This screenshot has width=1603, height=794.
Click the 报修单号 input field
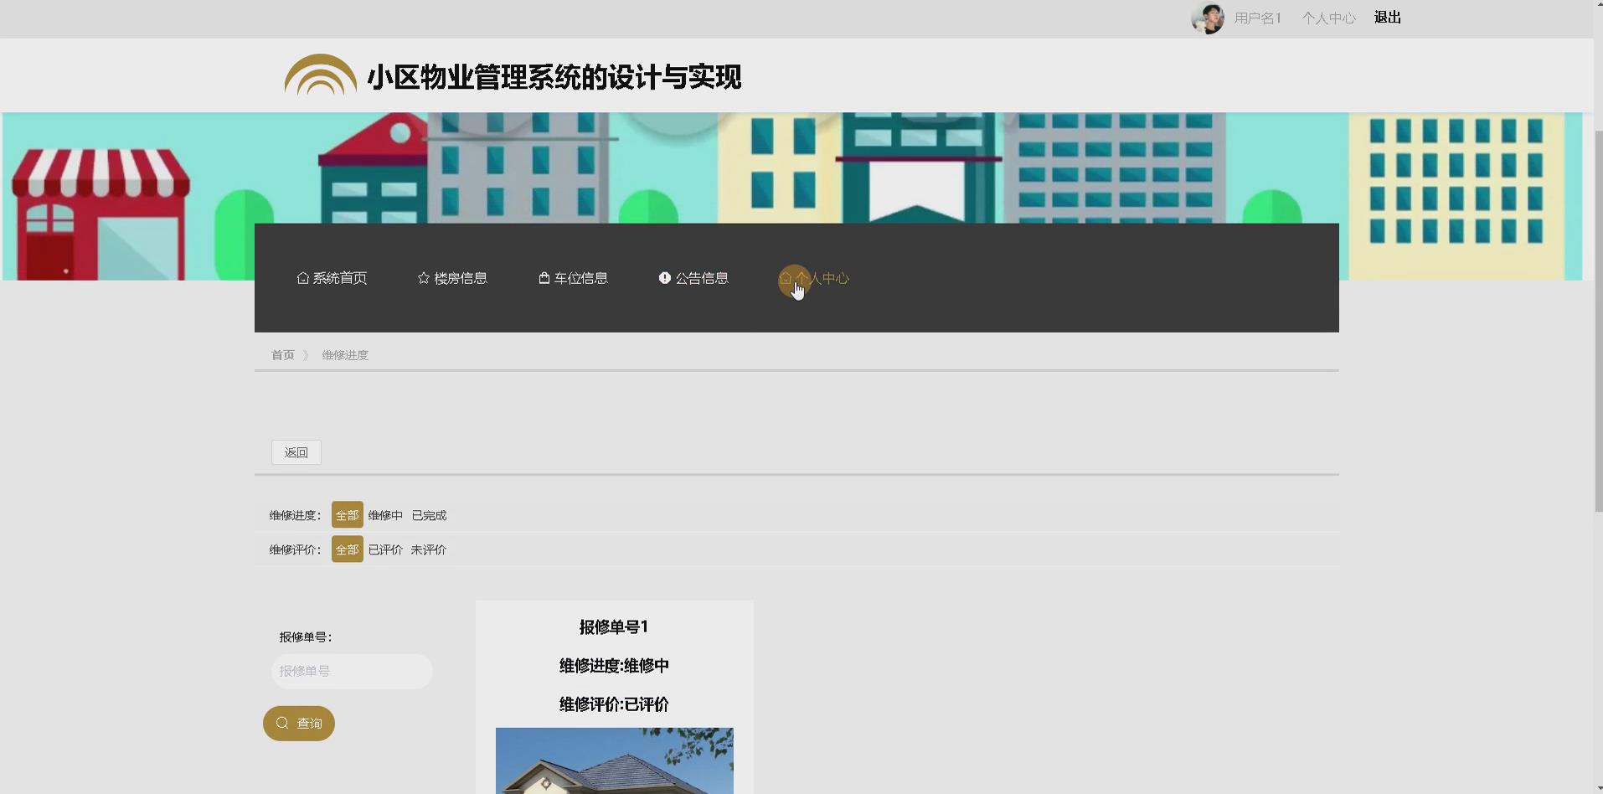coord(351,671)
